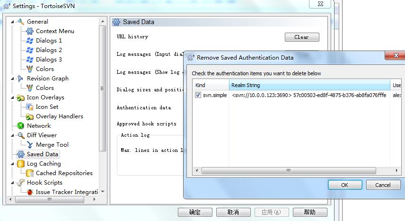Click the Icon Set icon
Image resolution: width=405 pixels, height=221 pixels.
pyautogui.click(x=30, y=107)
